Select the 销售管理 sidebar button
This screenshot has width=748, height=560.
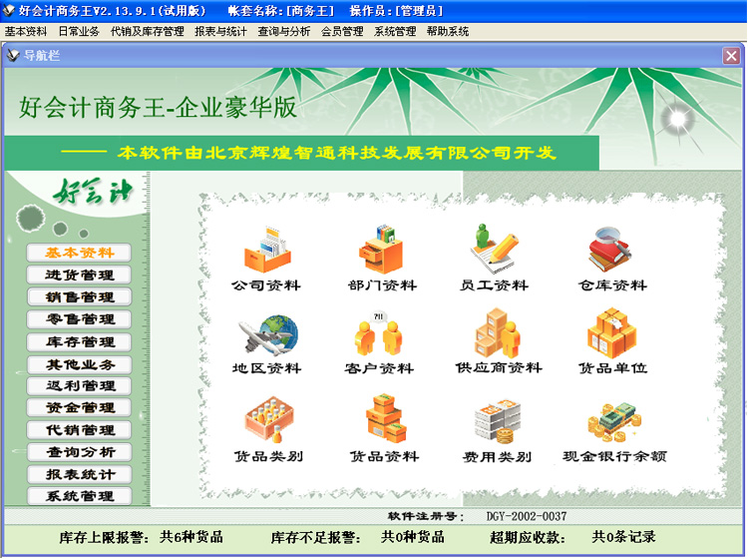click(79, 296)
